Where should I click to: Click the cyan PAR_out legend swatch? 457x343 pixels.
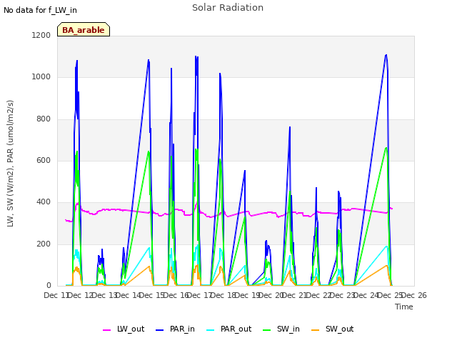click(x=211, y=330)
